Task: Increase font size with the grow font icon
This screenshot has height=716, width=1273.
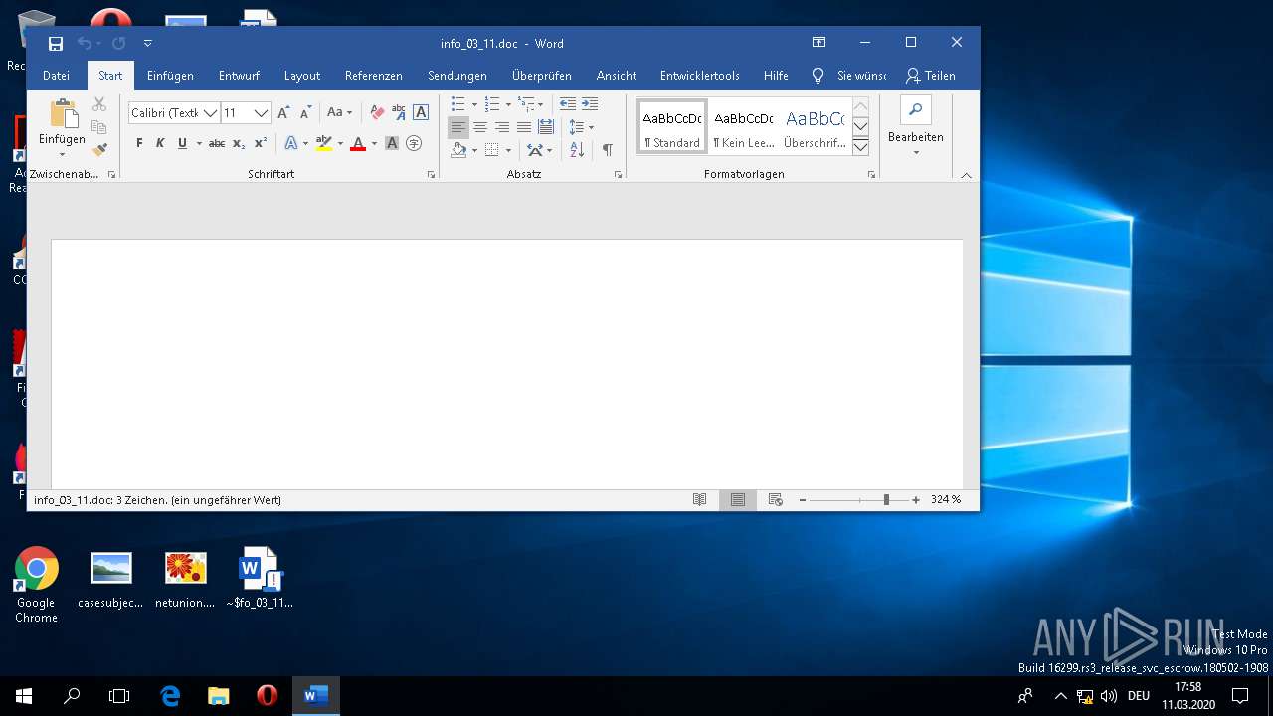Action: click(x=284, y=113)
